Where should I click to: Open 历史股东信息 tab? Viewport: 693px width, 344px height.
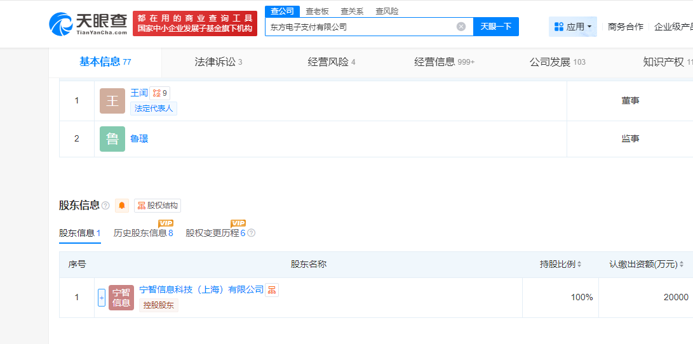(143, 233)
